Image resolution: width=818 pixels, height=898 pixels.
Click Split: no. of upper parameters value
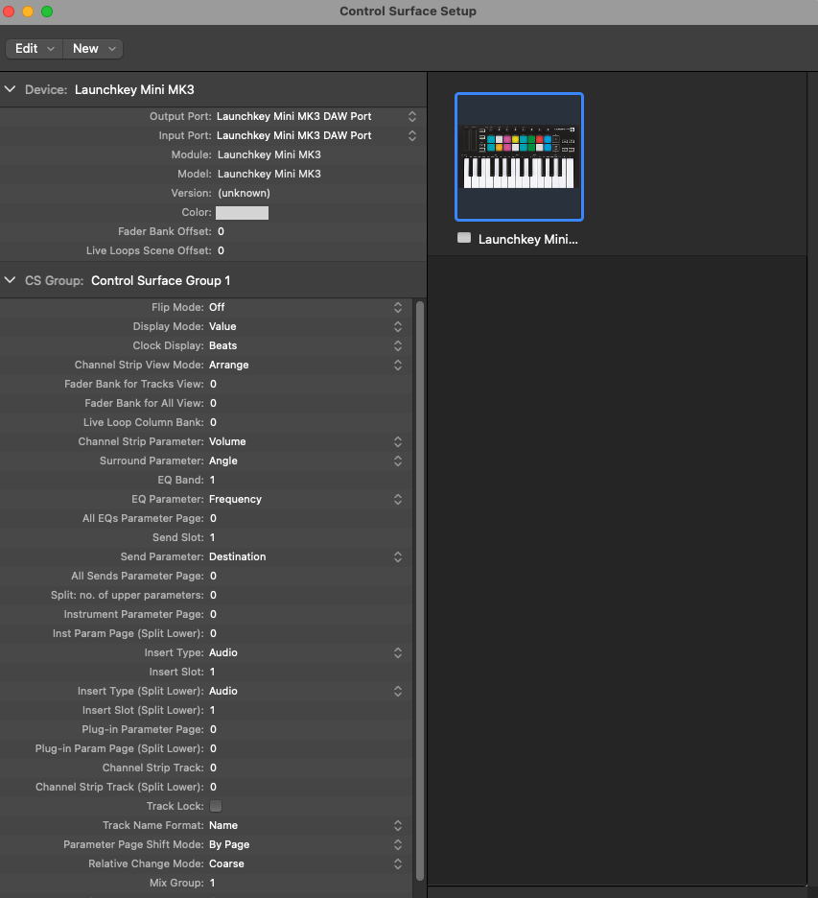pyautogui.click(x=213, y=595)
